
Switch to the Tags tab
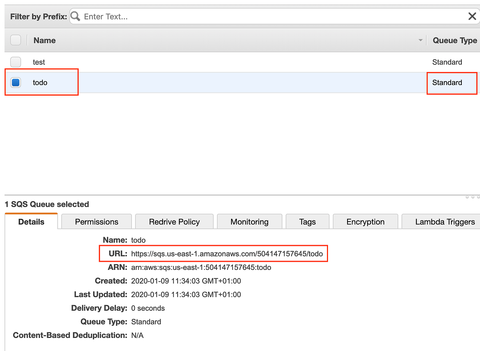[307, 222]
